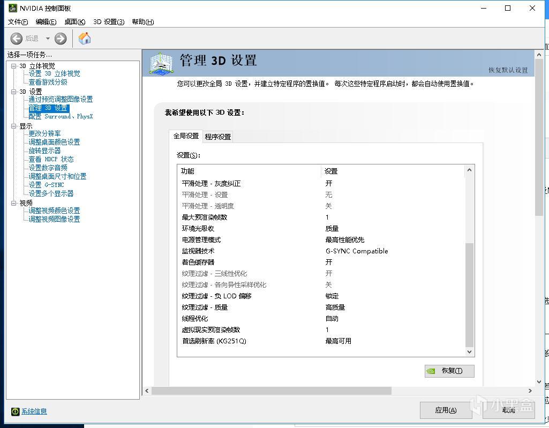Collapse the 3D 立体视觉 tree node

pyautogui.click(x=14, y=66)
